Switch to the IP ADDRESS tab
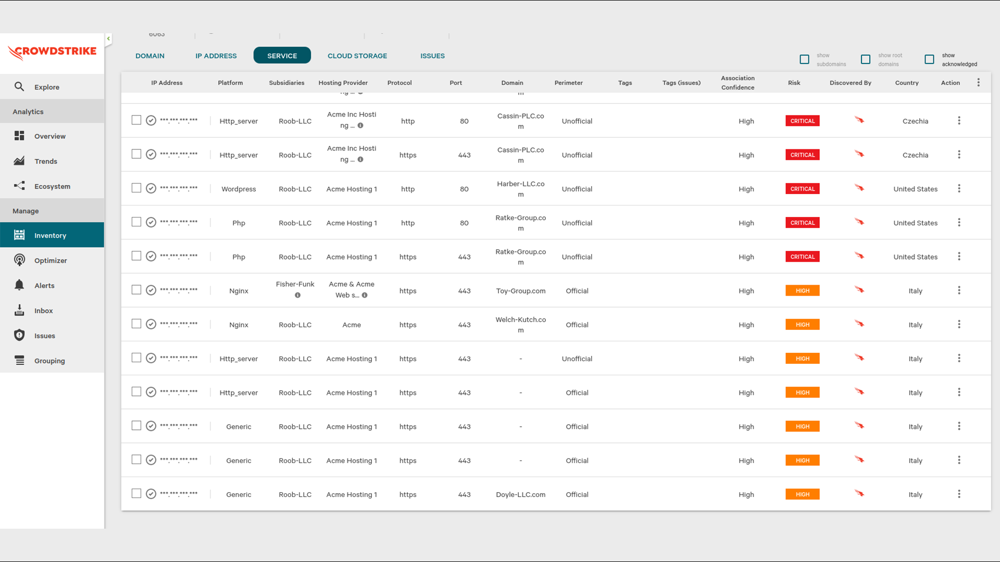The width and height of the screenshot is (1000, 562). tap(216, 56)
